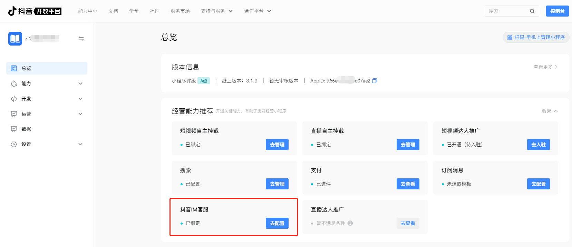The height and width of the screenshot is (247, 572).
Task: Expand the 能力 sidebar section
Action: tap(80, 83)
